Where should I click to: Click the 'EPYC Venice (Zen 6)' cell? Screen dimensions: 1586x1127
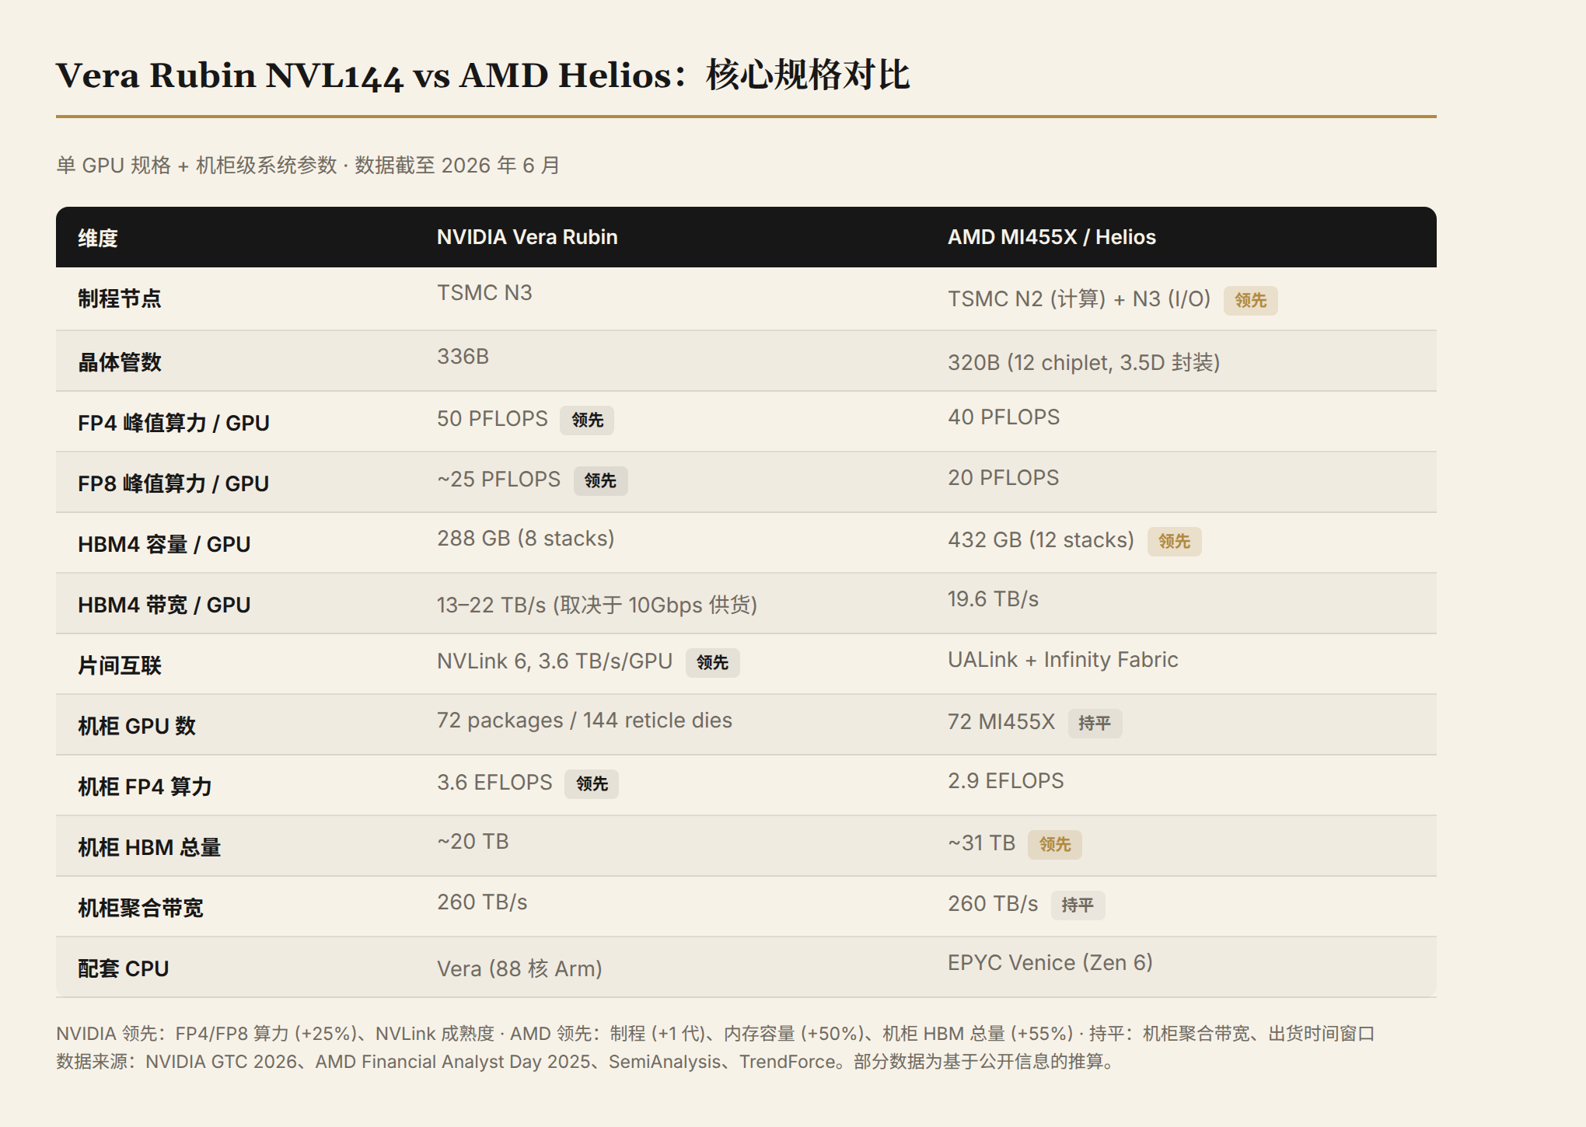tap(1050, 963)
